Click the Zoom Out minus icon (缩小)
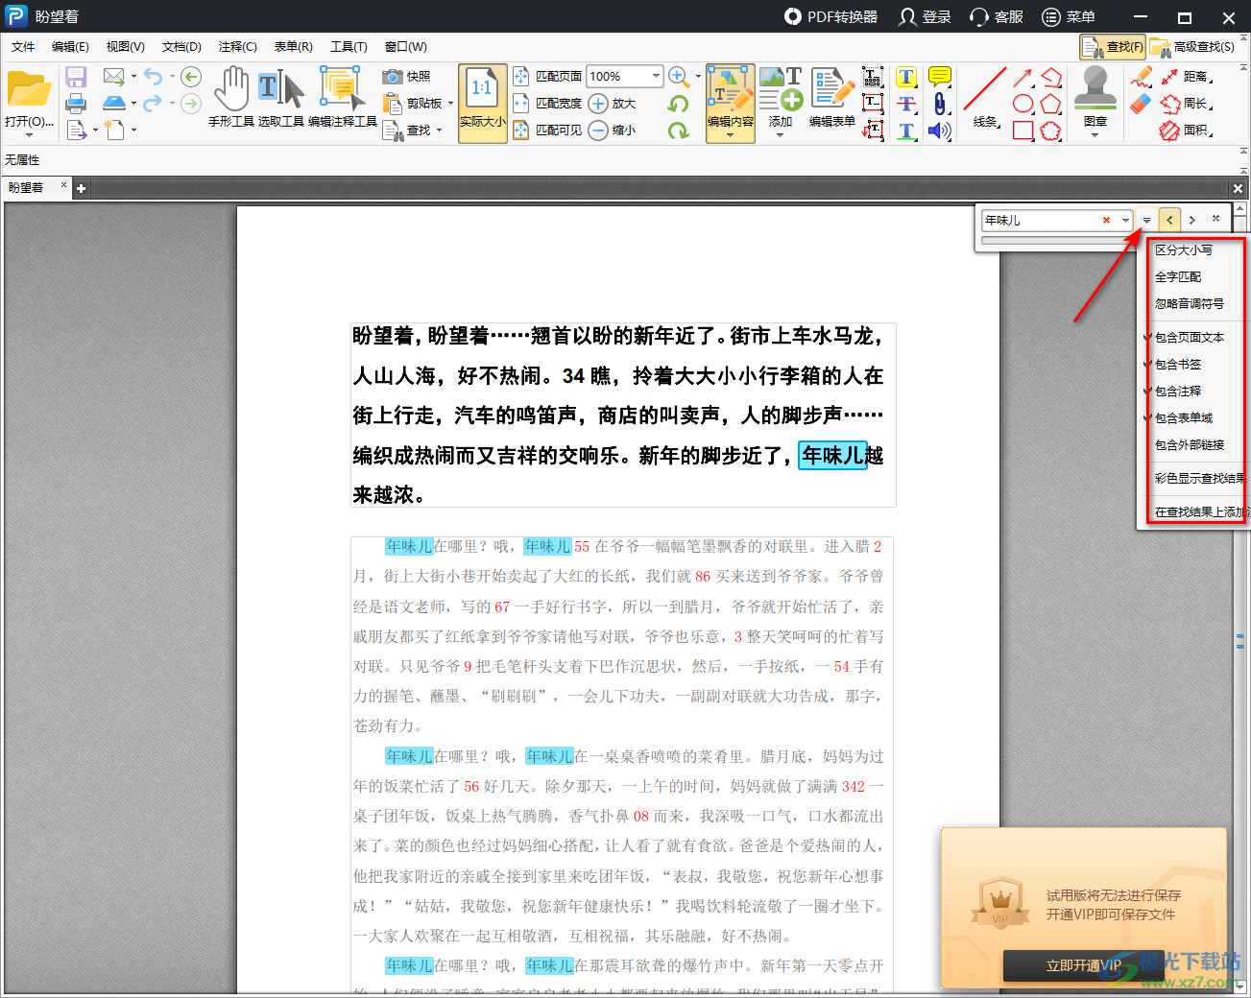1251x998 pixels. (598, 131)
